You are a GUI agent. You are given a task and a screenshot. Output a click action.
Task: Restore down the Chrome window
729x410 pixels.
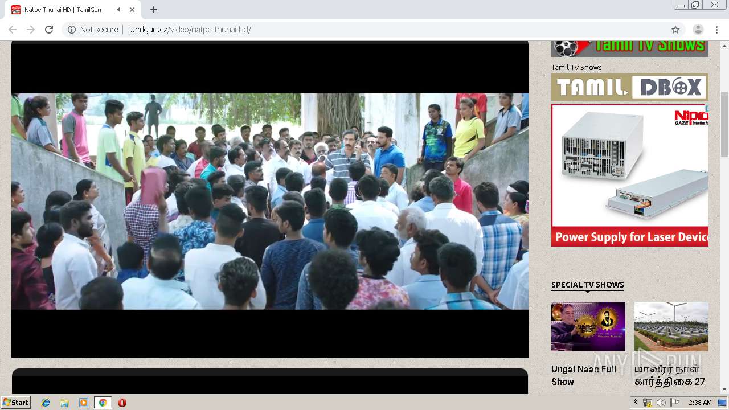[x=695, y=5]
